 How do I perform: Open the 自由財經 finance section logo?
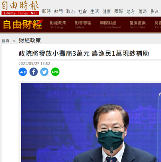tap(23, 25)
